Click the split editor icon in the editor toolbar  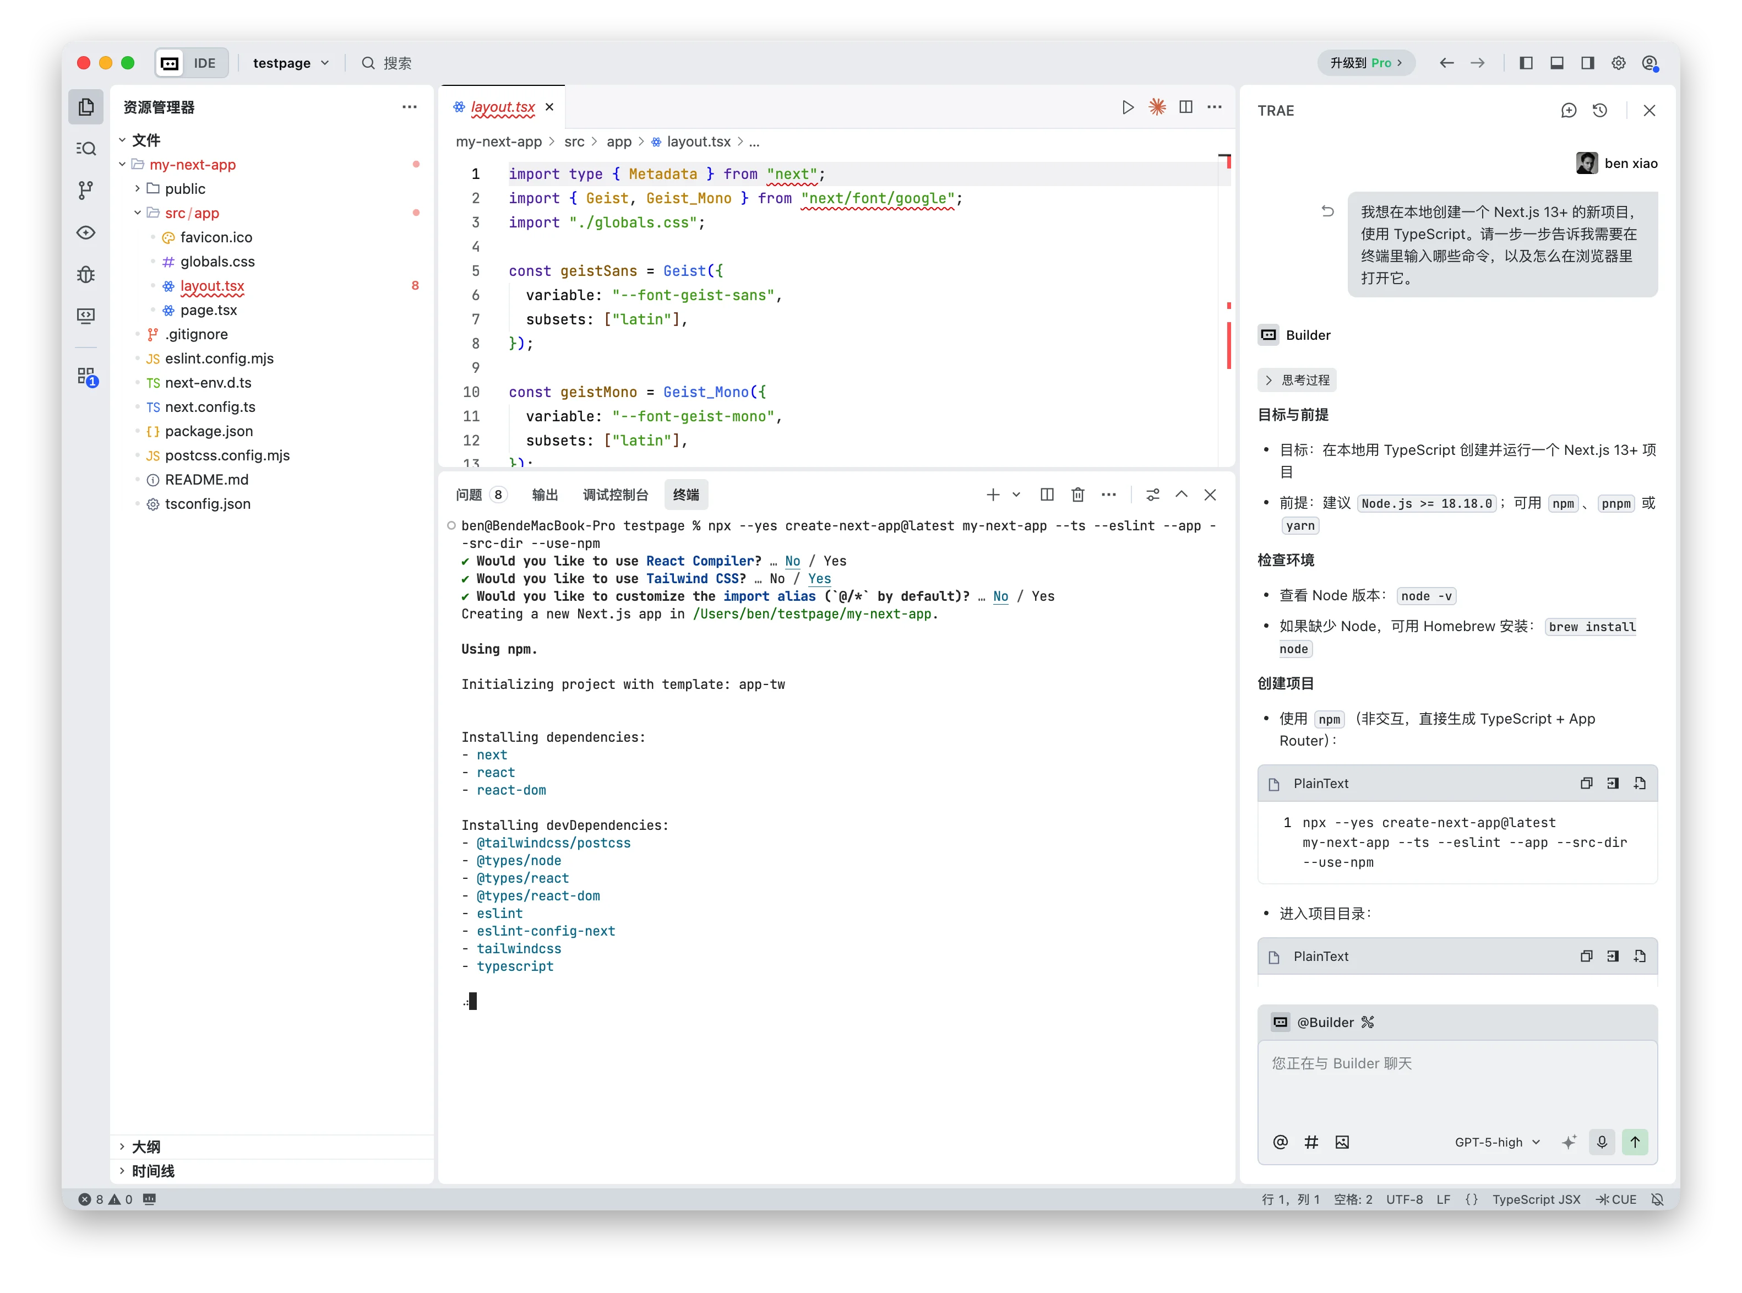click(1185, 107)
